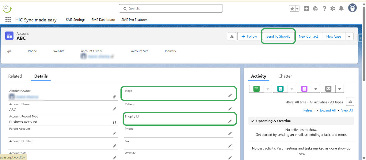
Task: Click the Log a Call teal icon
Action: 280,89
